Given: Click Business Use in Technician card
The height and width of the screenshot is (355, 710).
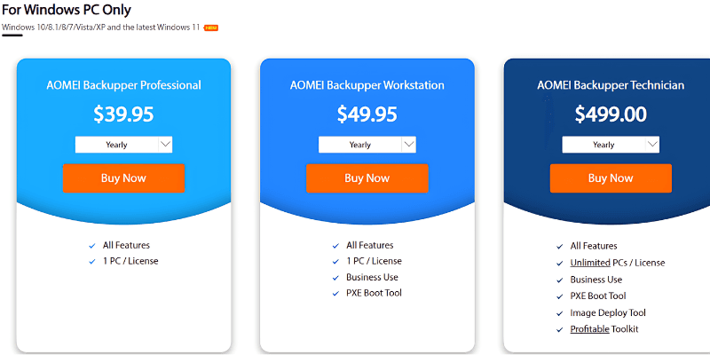Looking at the screenshot, I should click(596, 280).
